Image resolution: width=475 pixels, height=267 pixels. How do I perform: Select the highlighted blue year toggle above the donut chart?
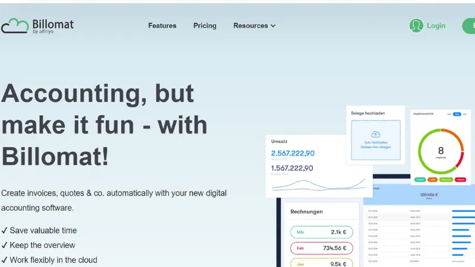click(457, 114)
